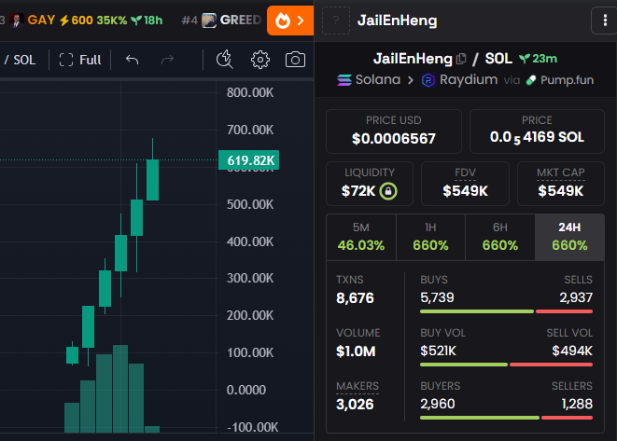Click the SELLS 2,937 value
617x441 pixels.
click(x=576, y=297)
